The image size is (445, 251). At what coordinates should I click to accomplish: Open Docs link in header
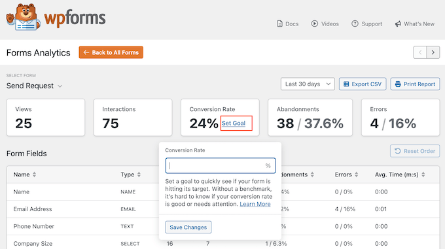click(287, 24)
